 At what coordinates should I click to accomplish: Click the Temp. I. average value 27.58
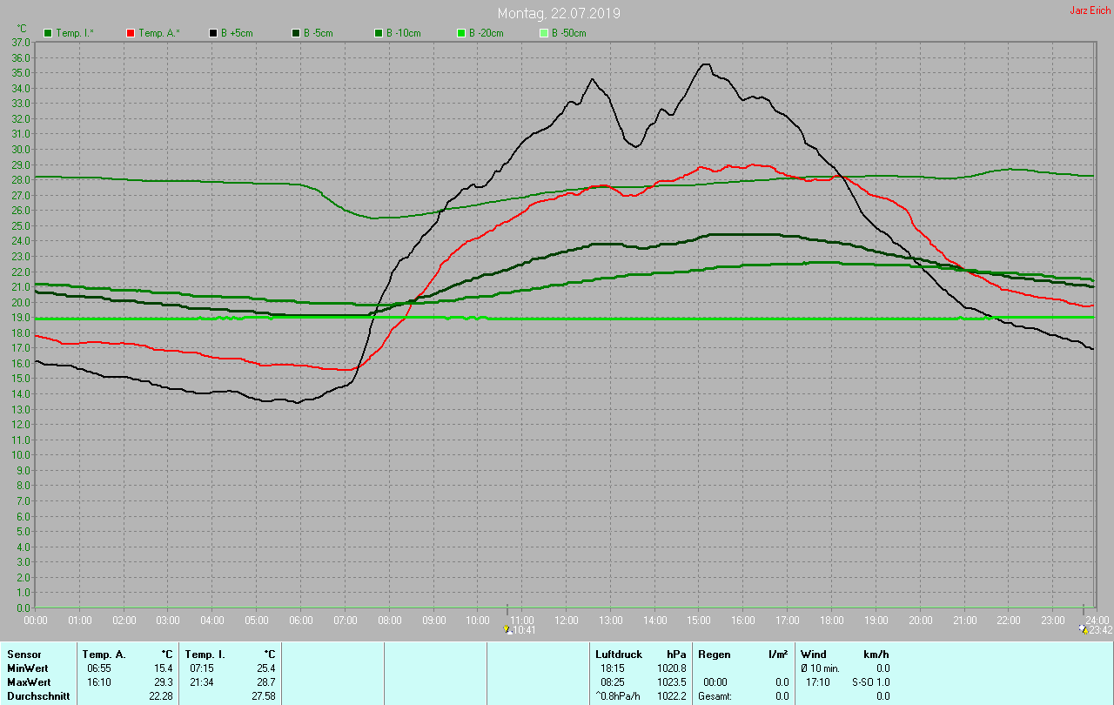pos(263,695)
